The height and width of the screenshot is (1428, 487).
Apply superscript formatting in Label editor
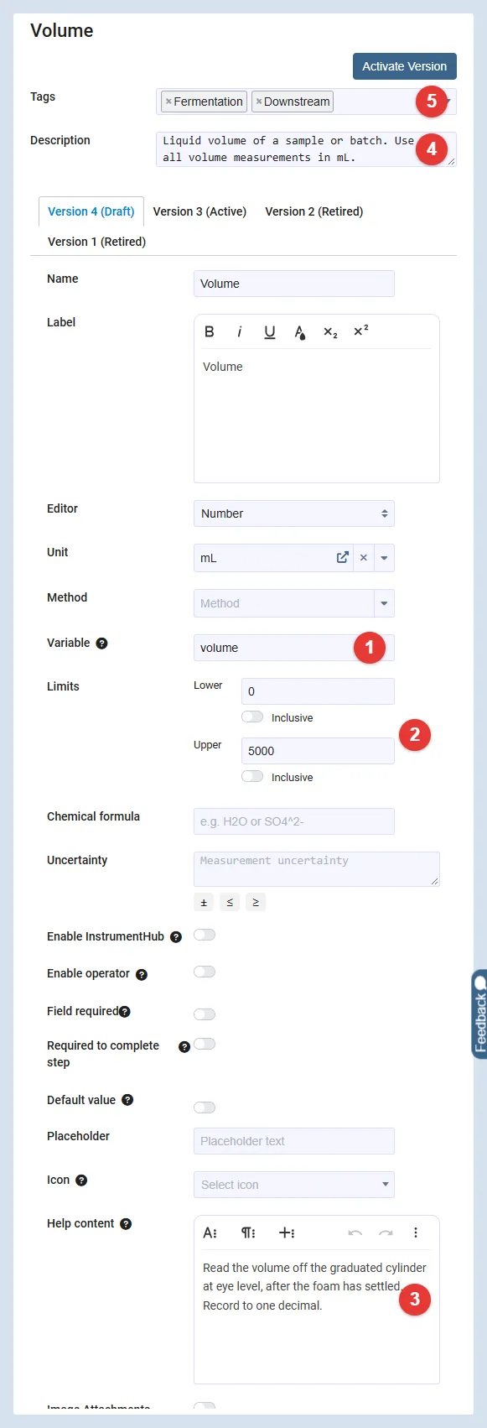(361, 331)
